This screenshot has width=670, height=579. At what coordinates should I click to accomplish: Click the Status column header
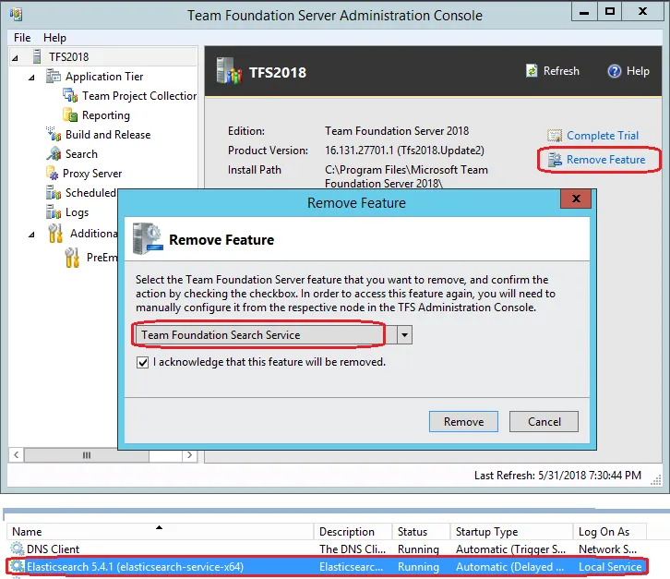click(421, 532)
